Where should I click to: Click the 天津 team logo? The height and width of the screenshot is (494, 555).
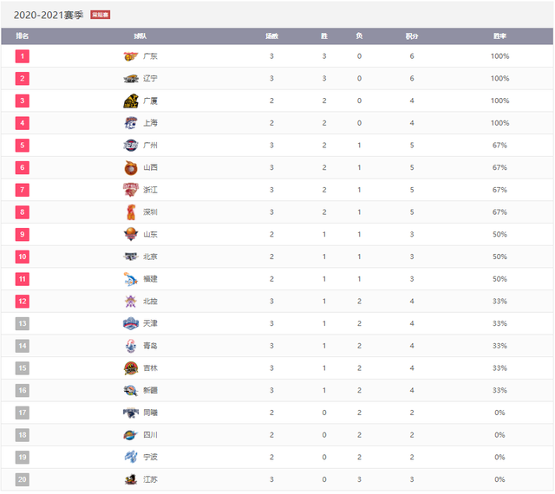[x=131, y=323]
